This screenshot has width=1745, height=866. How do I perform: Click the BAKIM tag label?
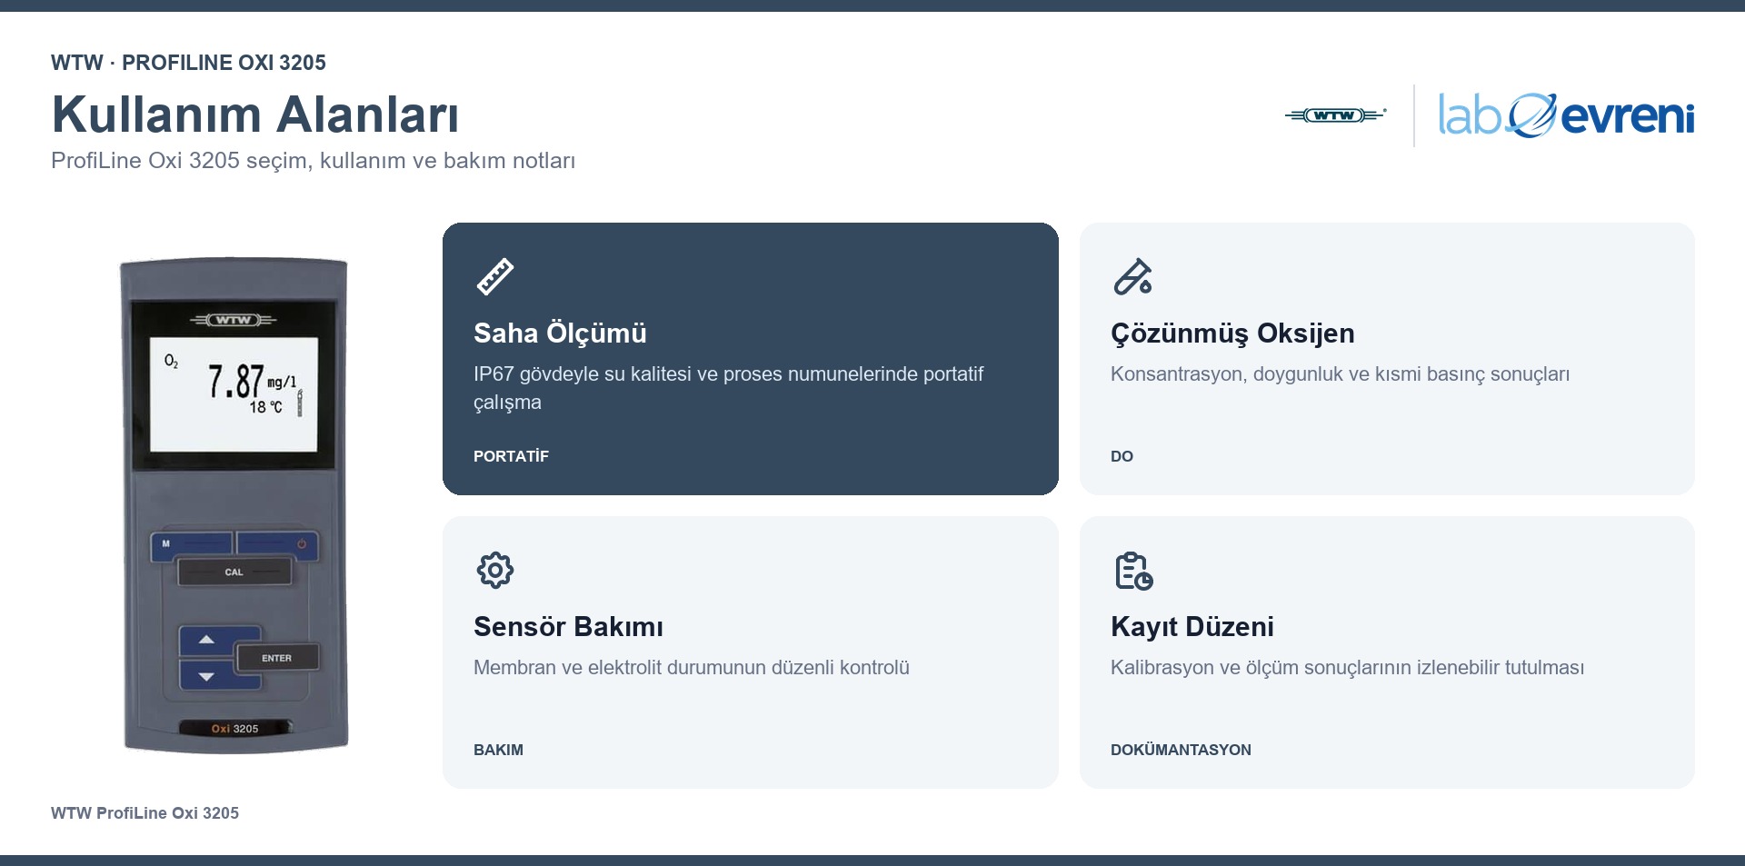click(x=498, y=750)
